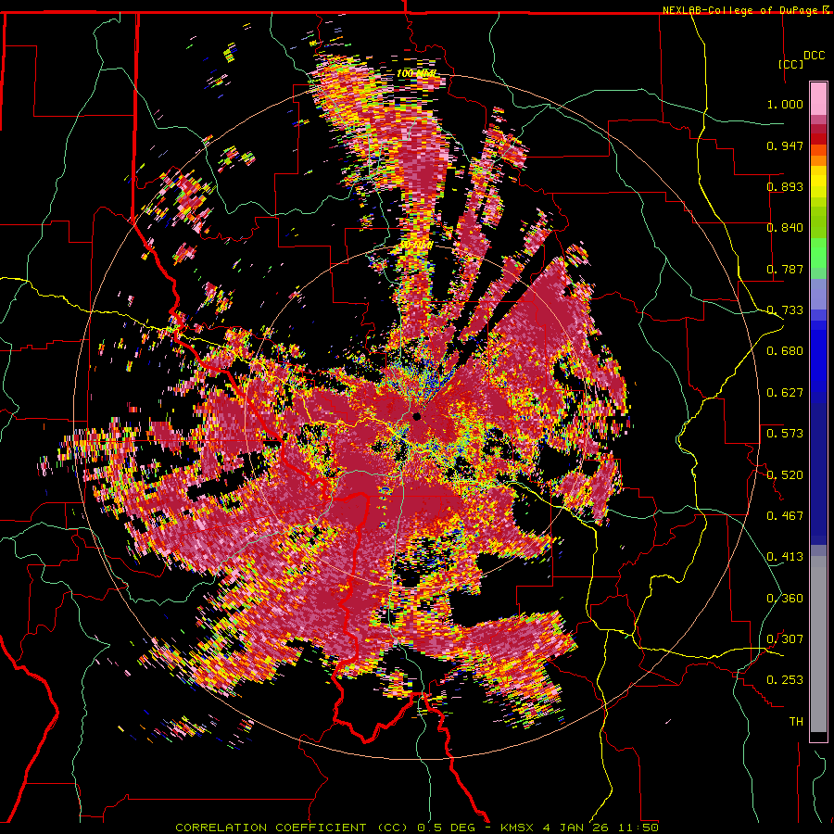The width and height of the screenshot is (834, 834).
Task: Click the 0.733 legend value
Action: pyautogui.click(x=785, y=310)
